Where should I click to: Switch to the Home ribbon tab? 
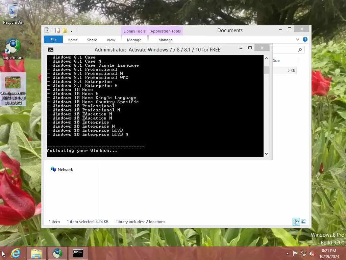pyautogui.click(x=73, y=40)
